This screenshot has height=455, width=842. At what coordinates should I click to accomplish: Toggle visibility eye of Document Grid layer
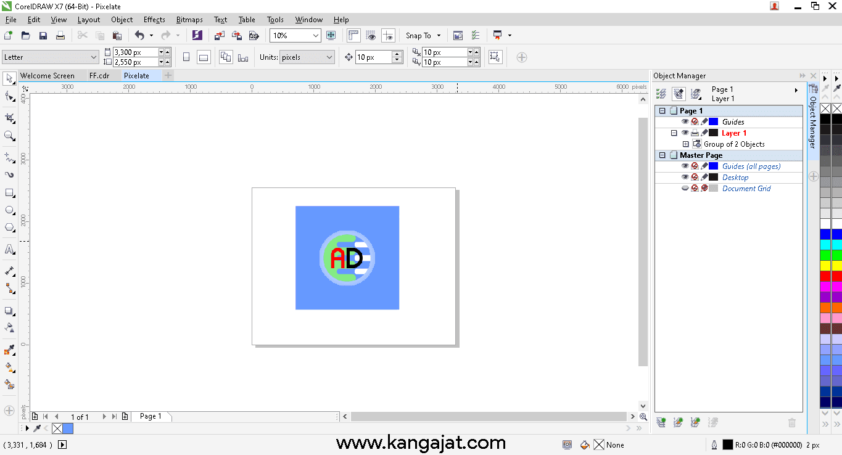[x=685, y=189]
